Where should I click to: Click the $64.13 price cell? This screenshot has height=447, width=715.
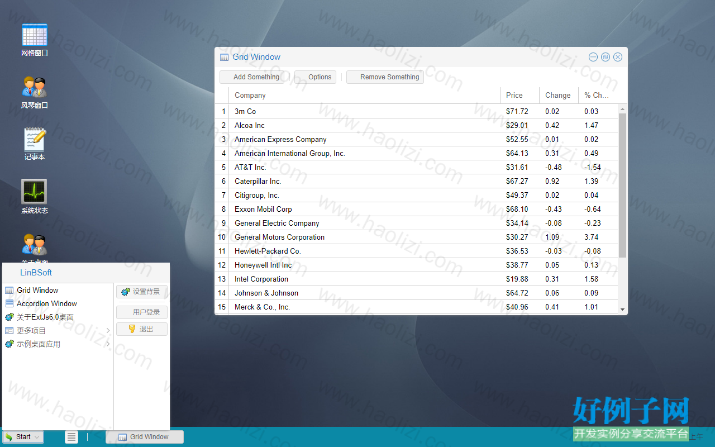(x=519, y=153)
